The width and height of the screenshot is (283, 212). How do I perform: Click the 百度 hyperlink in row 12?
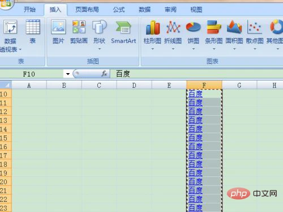(195, 111)
